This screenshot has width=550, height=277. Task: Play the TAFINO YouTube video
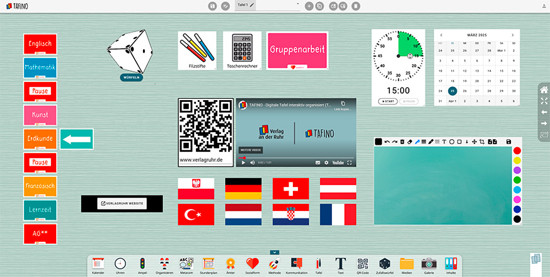pos(243,162)
